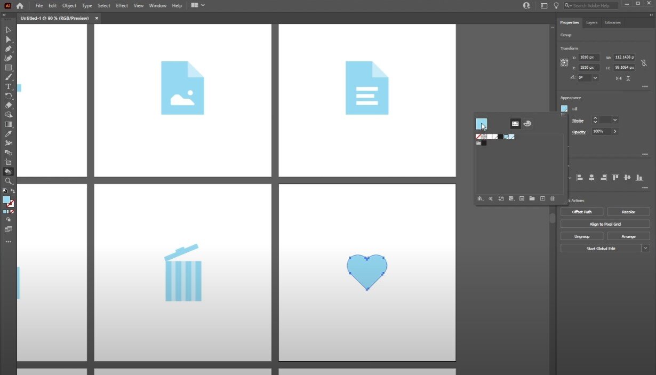Select the Type tool in the toolbar
The height and width of the screenshot is (375, 656).
click(8, 86)
